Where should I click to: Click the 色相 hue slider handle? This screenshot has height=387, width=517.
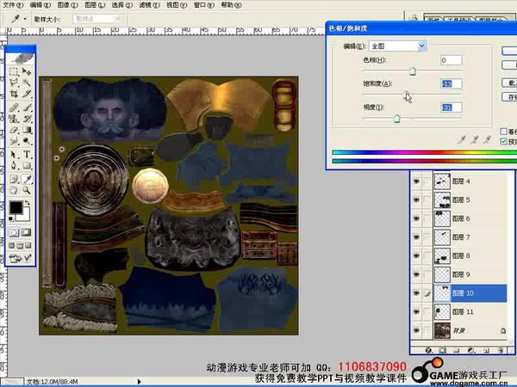pyautogui.click(x=412, y=72)
